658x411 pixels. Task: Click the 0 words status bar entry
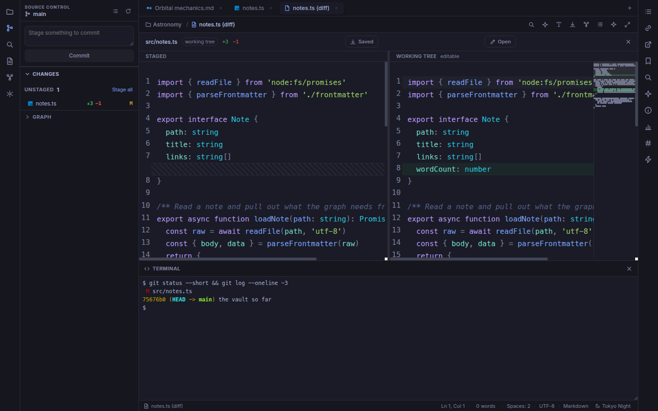[x=485, y=406]
